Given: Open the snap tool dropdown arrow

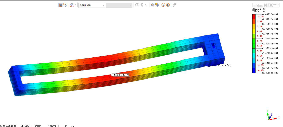Looking at the screenshot, I should click(x=75, y=5).
